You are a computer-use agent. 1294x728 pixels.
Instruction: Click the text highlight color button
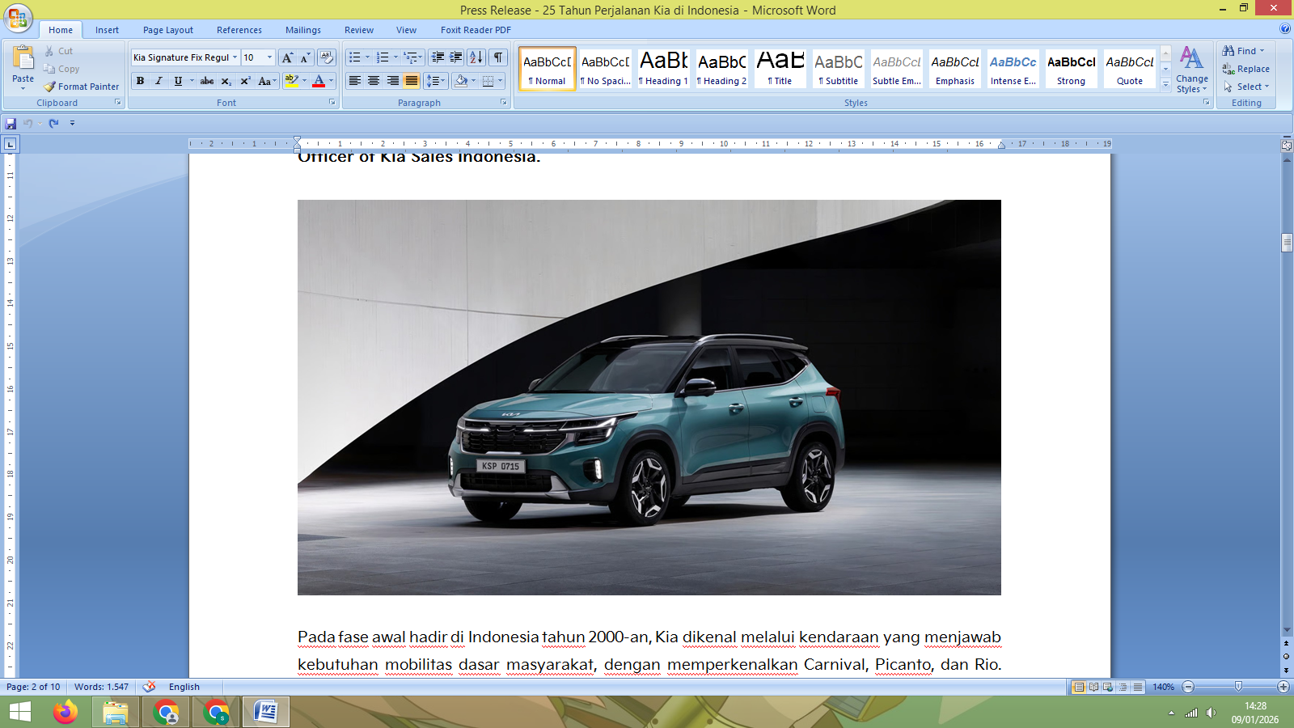pos(292,81)
